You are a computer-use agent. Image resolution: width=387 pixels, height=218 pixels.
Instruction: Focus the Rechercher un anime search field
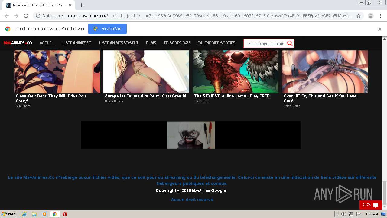265,43
